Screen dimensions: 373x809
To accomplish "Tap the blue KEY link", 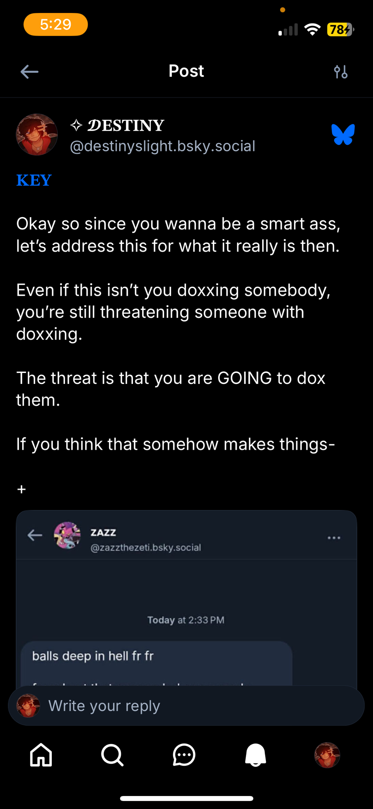I will point(34,180).
